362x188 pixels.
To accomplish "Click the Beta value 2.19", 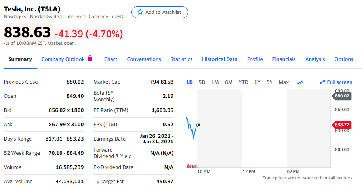I will tap(168, 96).
